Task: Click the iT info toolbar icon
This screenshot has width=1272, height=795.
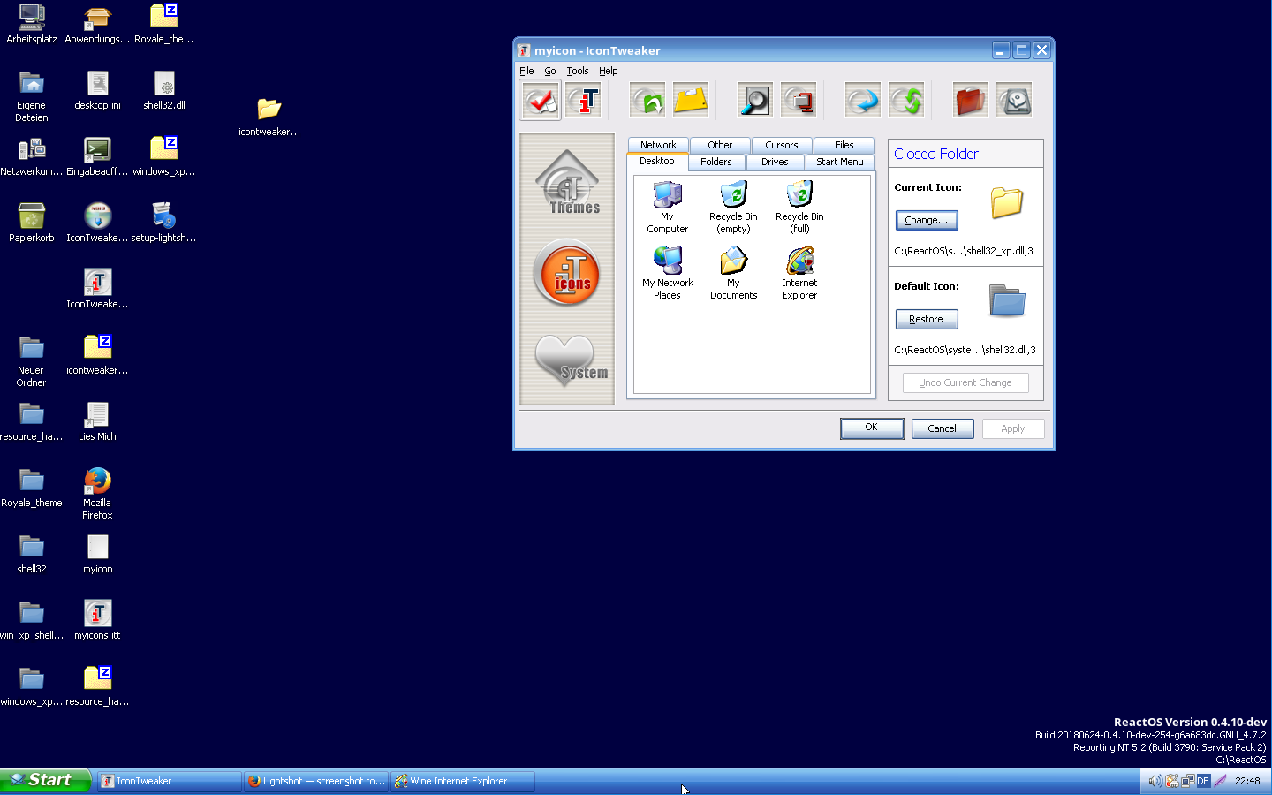Action: 583,99
